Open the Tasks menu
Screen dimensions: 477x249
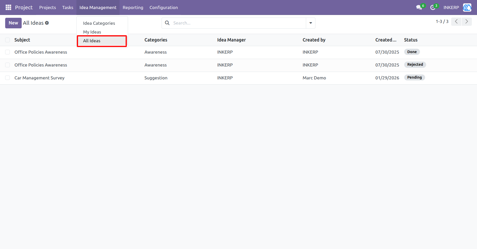tap(68, 7)
